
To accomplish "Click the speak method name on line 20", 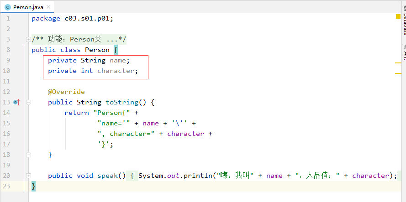I will pos(108,176).
